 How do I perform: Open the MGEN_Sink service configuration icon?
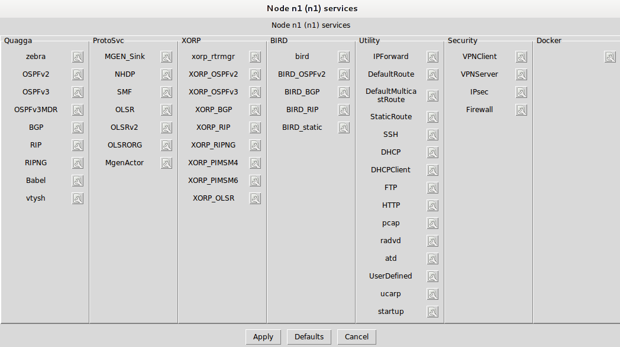pos(166,57)
